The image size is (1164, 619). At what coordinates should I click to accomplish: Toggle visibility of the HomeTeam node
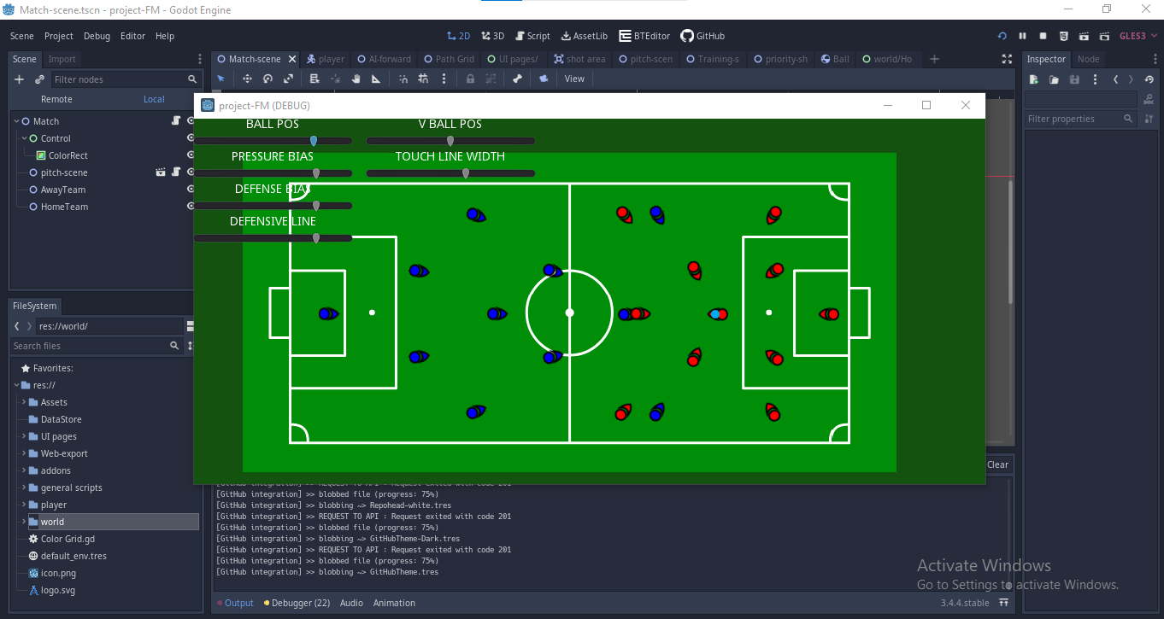[x=190, y=207]
